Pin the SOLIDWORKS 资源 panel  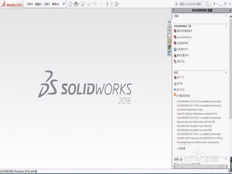point(230,10)
